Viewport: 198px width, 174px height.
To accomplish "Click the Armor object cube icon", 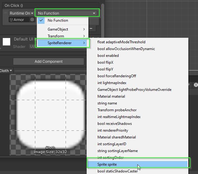I will [11, 20].
